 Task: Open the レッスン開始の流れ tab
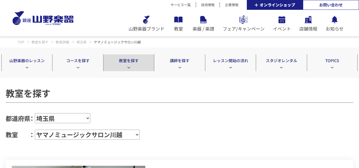(231, 63)
